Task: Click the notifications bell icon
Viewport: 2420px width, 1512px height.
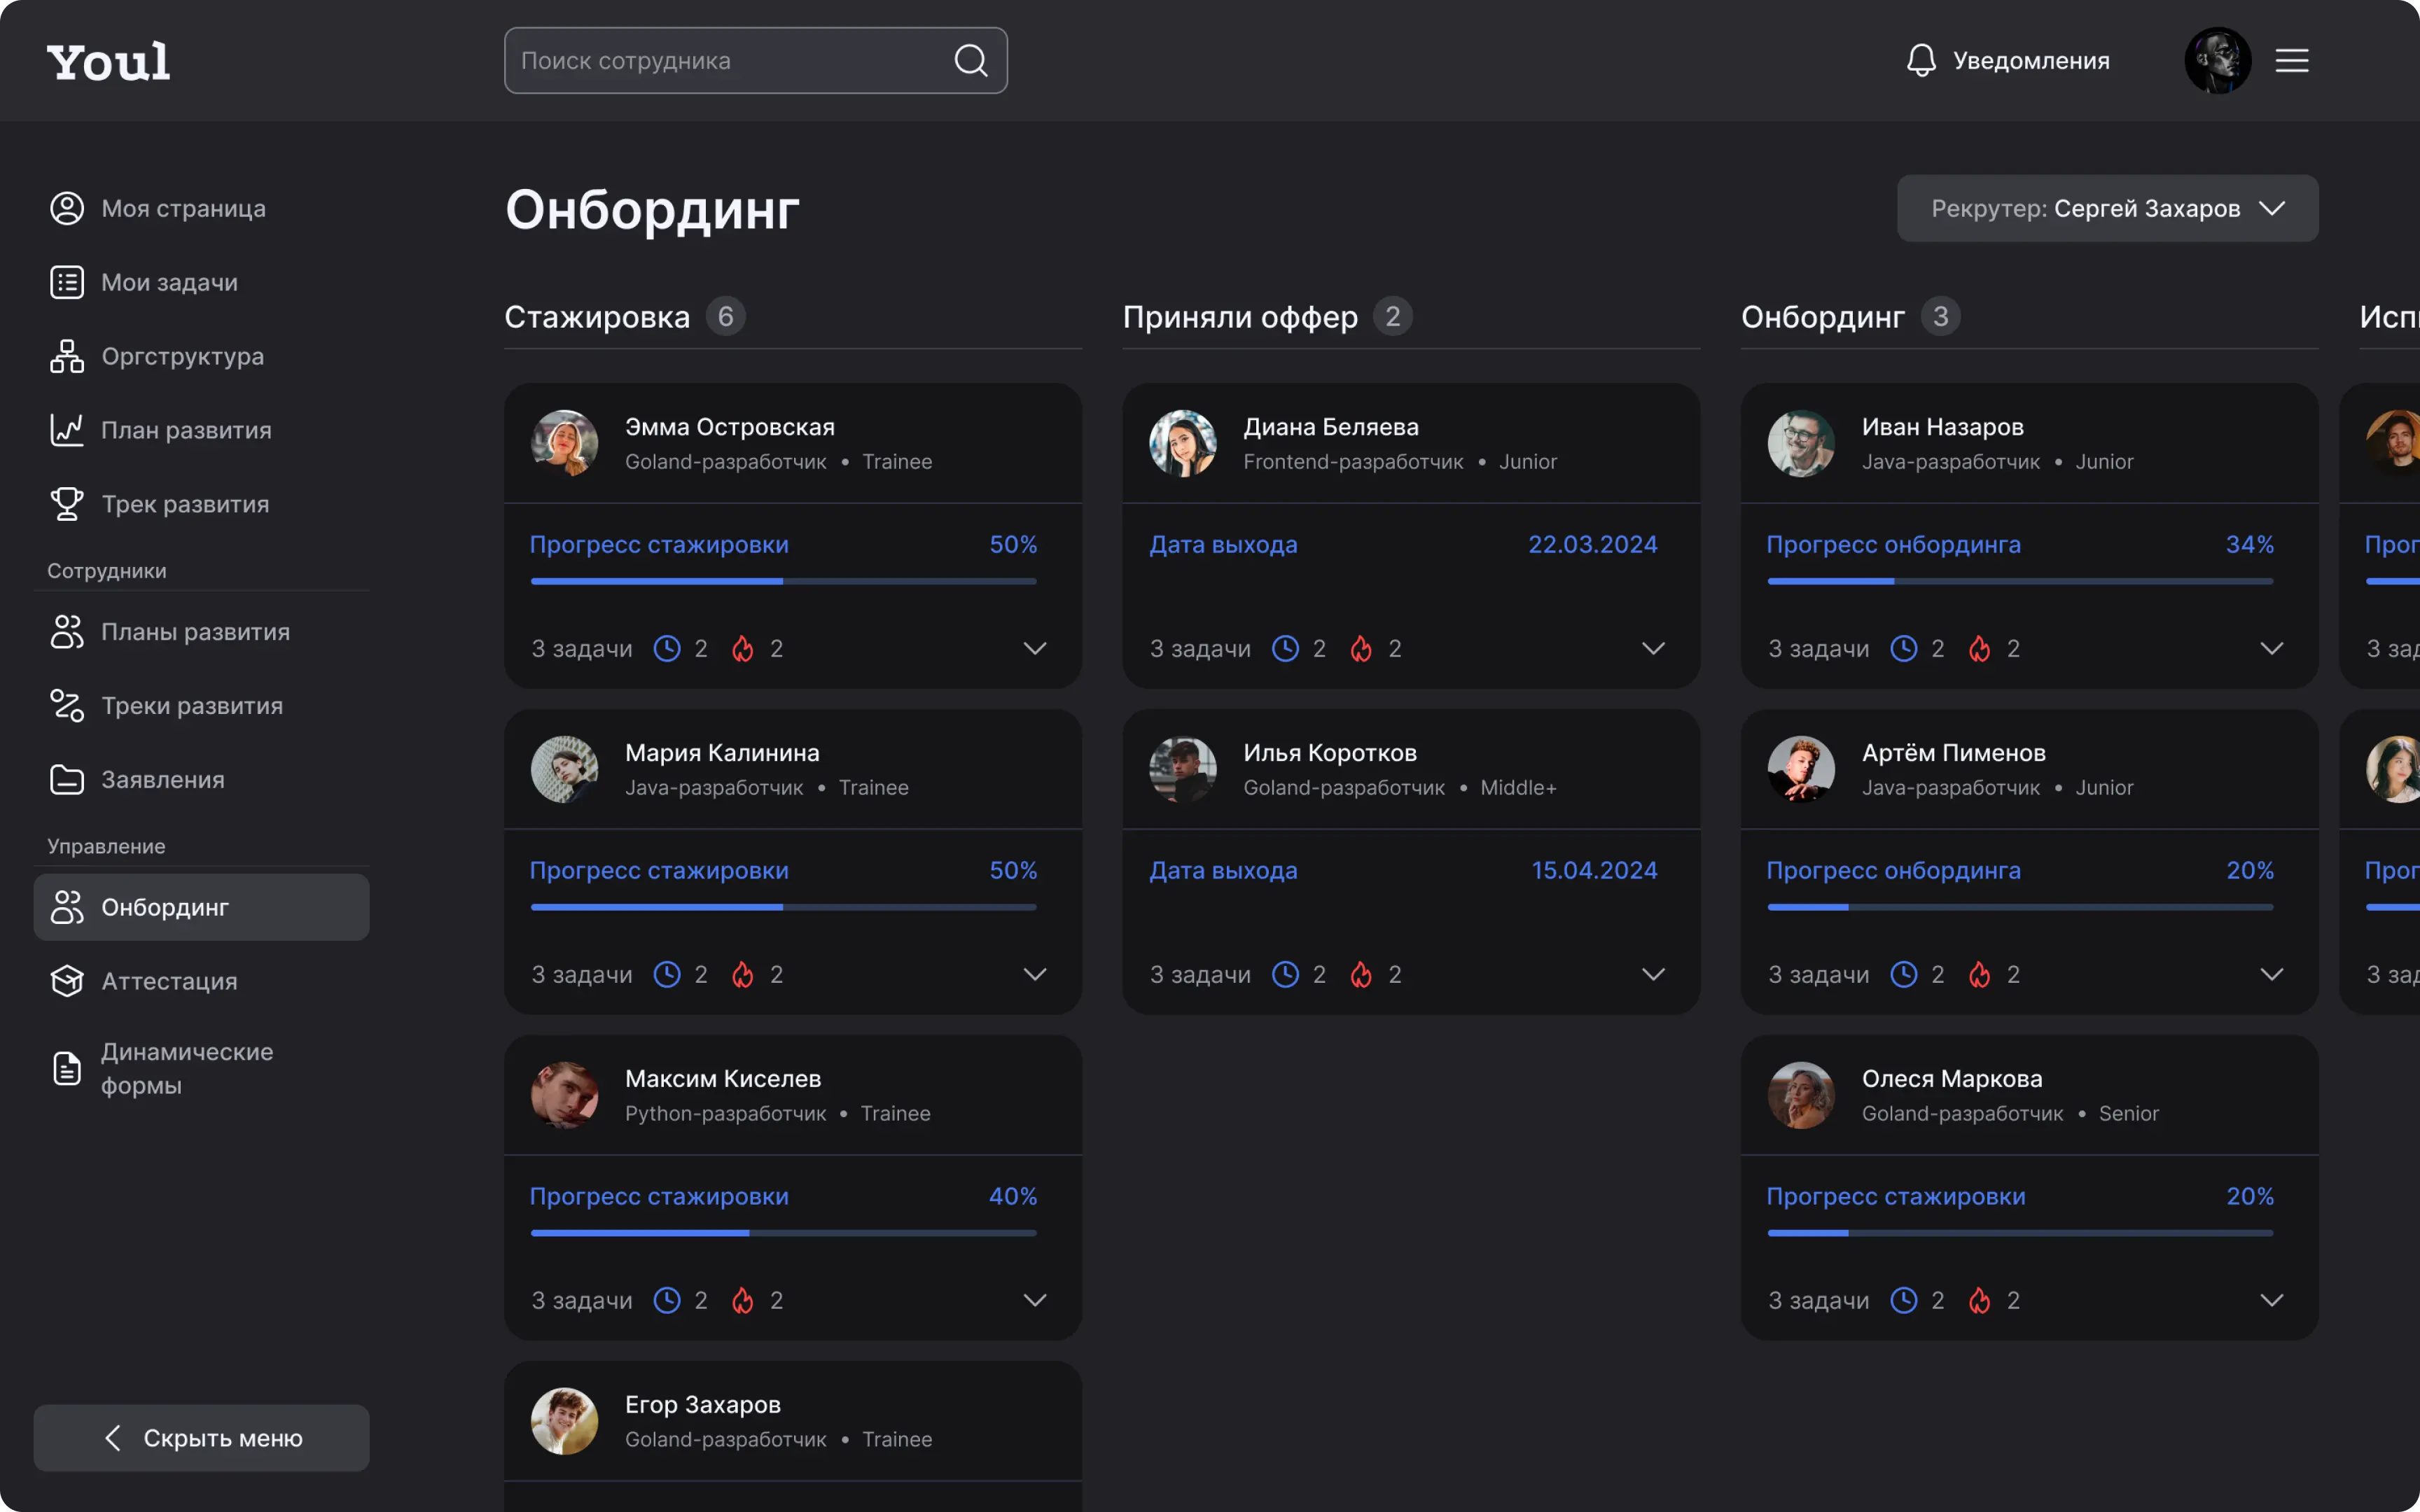Action: (x=1918, y=59)
